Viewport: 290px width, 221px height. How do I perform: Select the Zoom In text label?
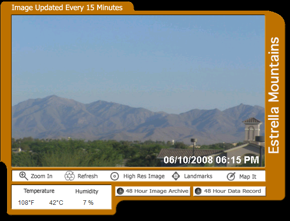pyautogui.click(x=42, y=176)
